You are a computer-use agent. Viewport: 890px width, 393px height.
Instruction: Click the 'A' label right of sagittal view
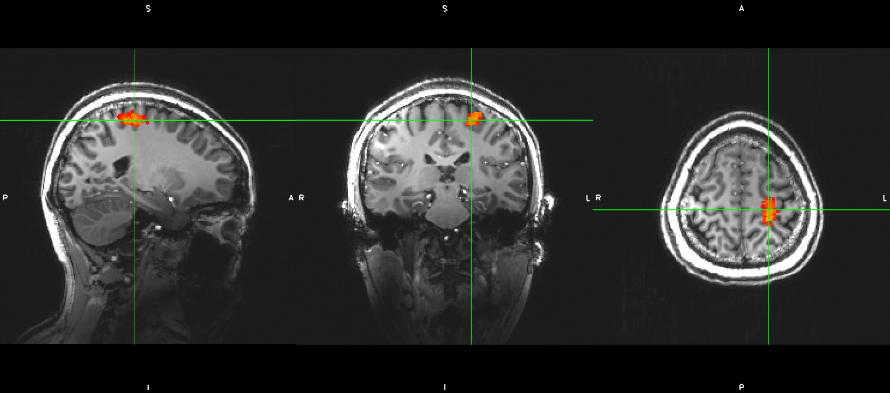click(291, 198)
